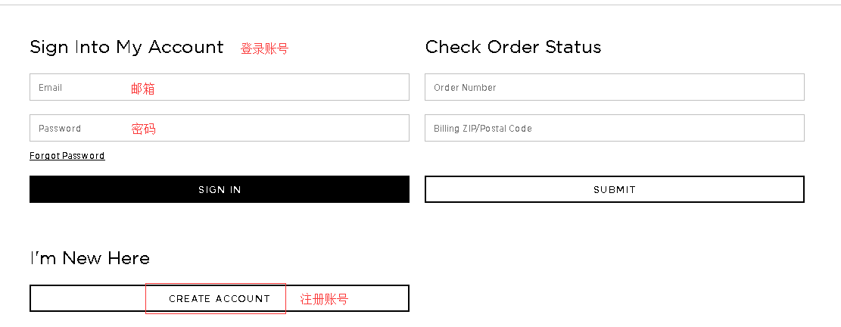Click the red 登录账号 annotation

264,48
